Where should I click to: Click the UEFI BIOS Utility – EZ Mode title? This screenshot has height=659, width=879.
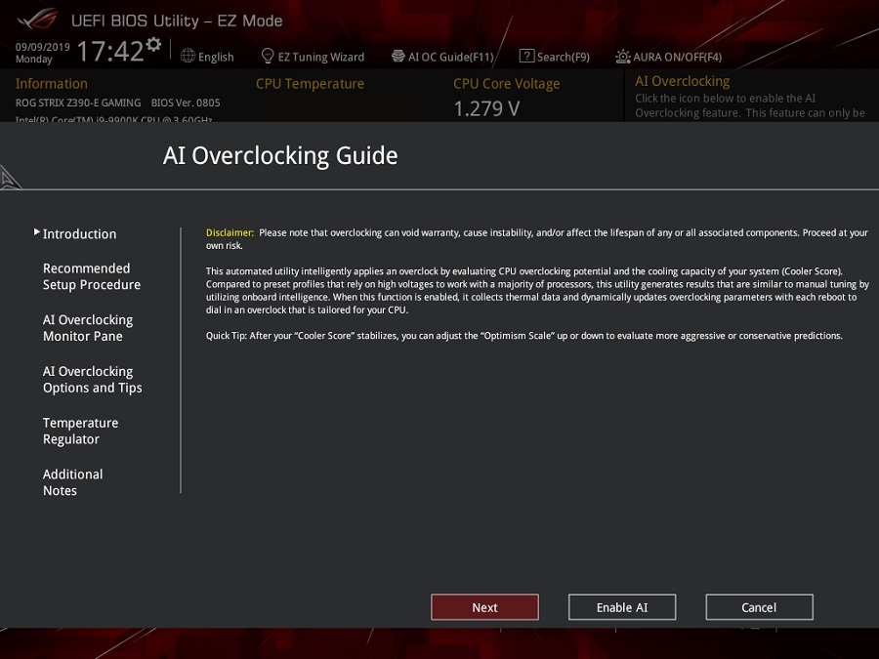click(x=177, y=21)
